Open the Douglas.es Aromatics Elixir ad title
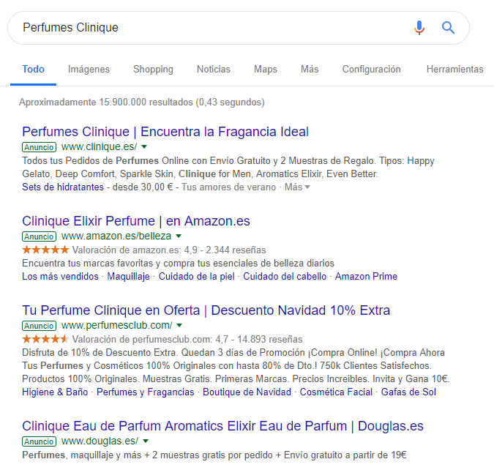The width and height of the screenshot is (494, 470). (x=222, y=426)
